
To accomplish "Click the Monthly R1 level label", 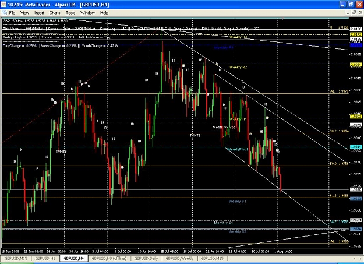I will click(224, 47).
